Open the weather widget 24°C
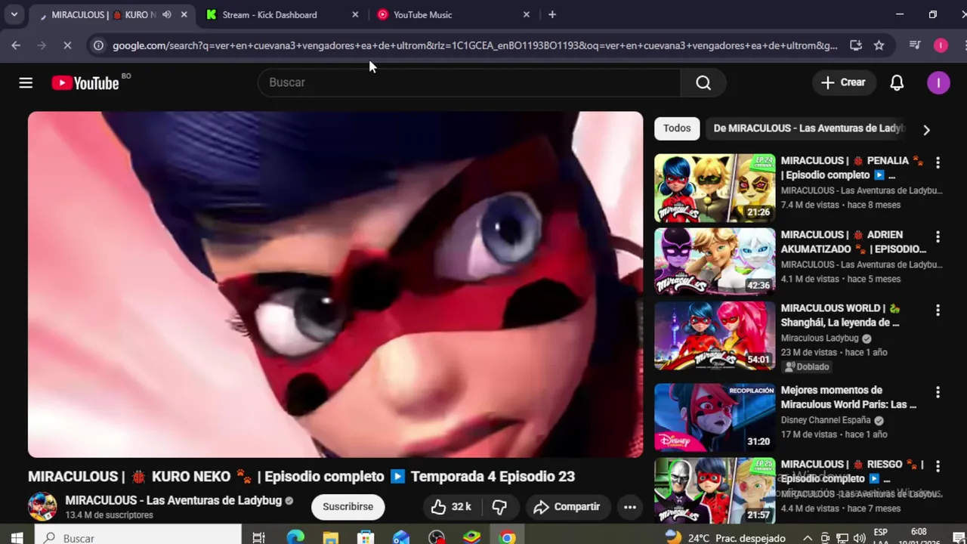The image size is (967, 544). (x=725, y=538)
